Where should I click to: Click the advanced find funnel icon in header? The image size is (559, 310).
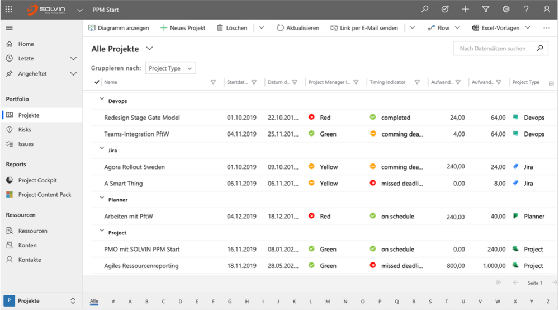tap(486, 10)
